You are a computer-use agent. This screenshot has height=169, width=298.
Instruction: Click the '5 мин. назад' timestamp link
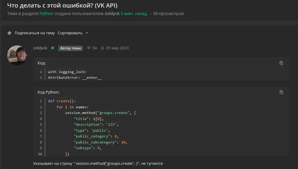134,14
